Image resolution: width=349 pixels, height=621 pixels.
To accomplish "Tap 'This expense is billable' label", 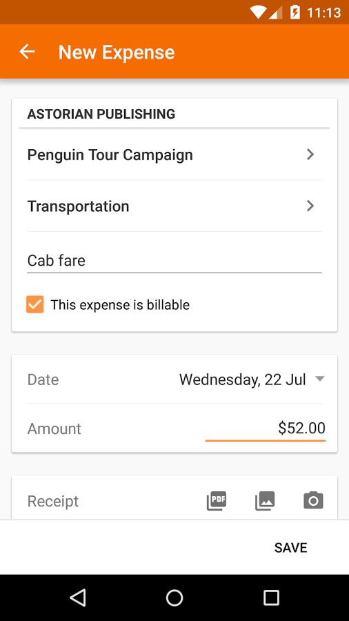I will coord(120,304).
